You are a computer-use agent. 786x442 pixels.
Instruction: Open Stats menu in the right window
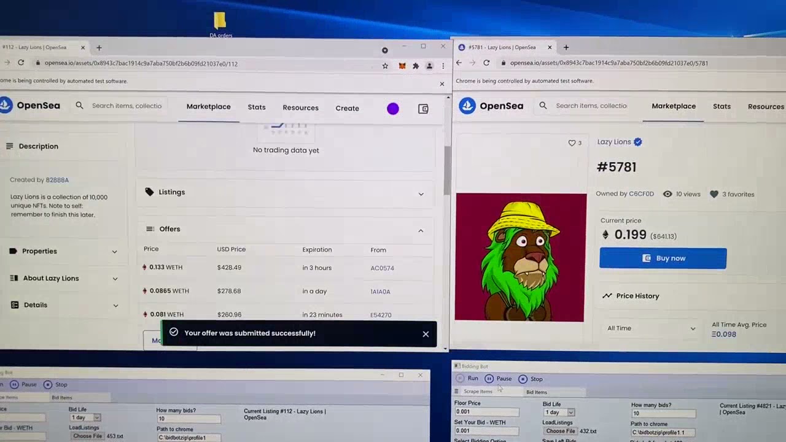tap(722, 106)
